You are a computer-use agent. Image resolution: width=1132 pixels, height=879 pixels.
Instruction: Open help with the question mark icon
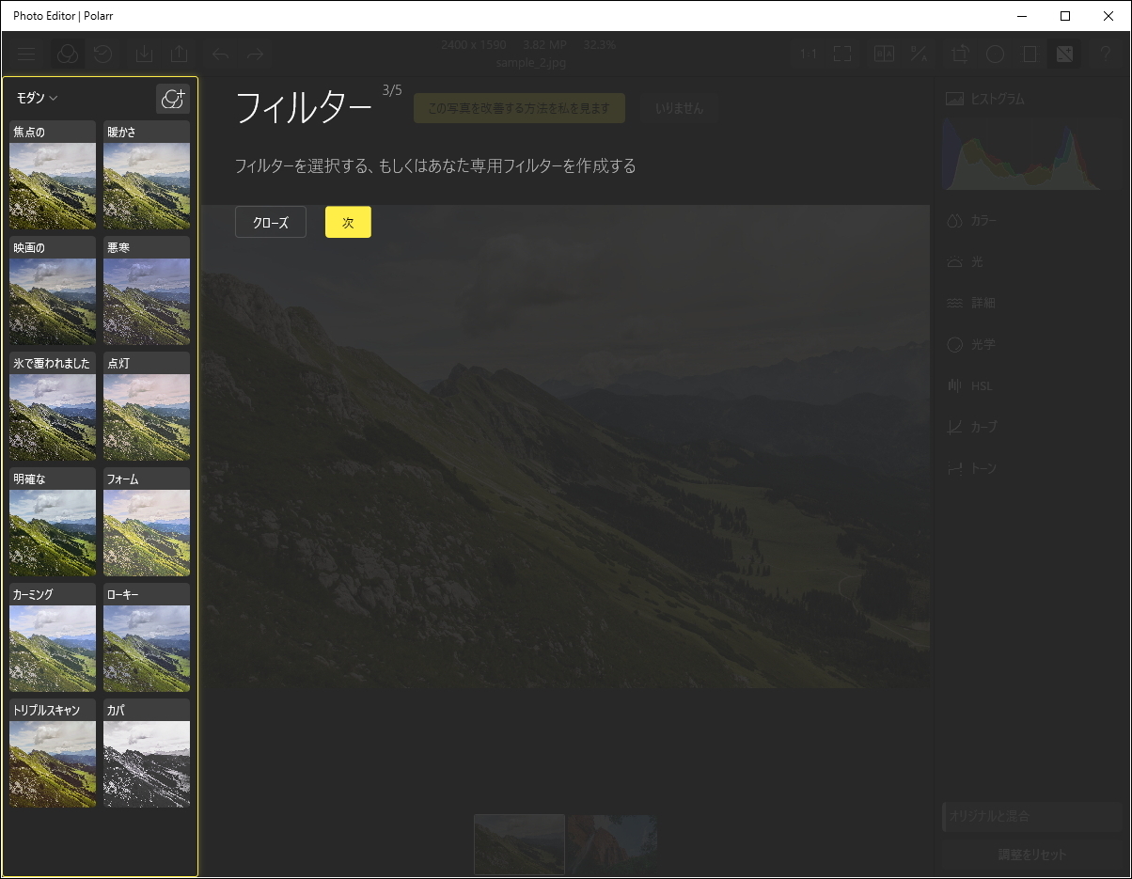point(1105,54)
